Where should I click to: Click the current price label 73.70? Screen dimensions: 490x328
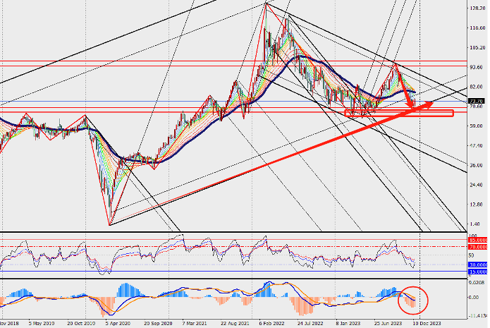click(x=477, y=101)
